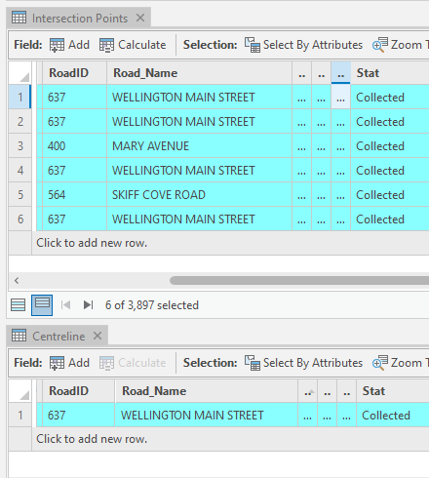Image resolution: width=429 pixels, height=478 pixels.
Task: Click Zoom To in Centreline toolbar
Action: point(401,363)
